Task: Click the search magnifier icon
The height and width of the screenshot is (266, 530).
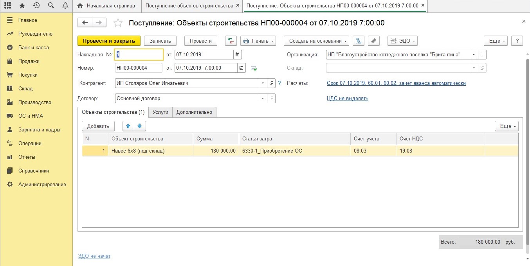Action: [x=51, y=5]
